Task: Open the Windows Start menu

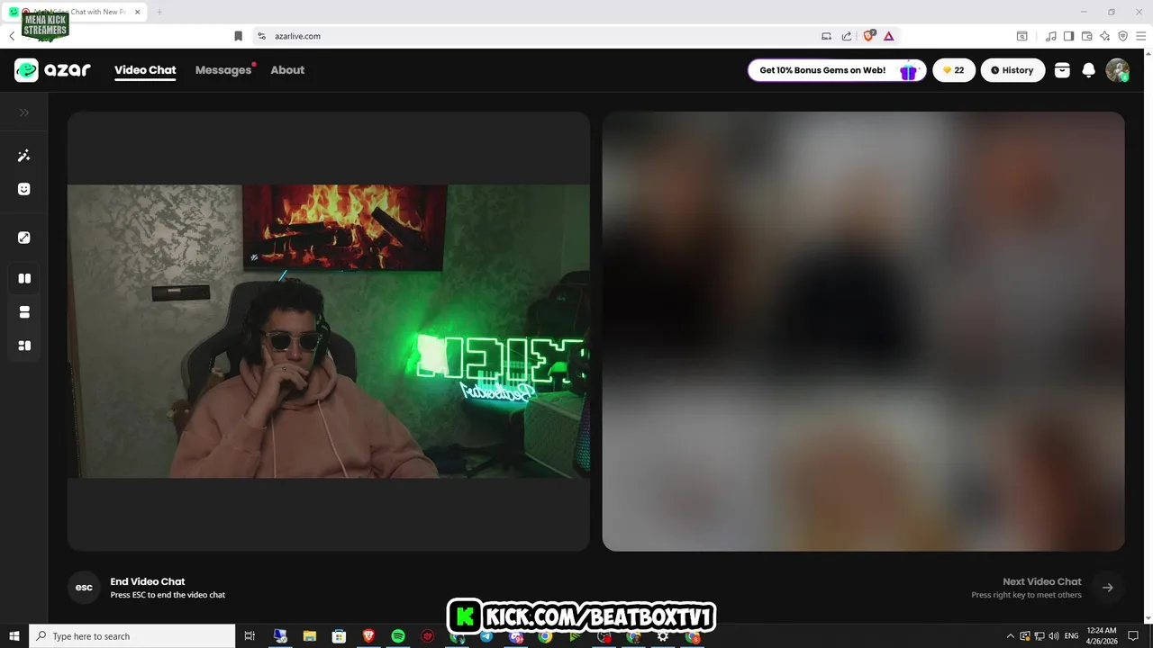Action: click(x=14, y=636)
